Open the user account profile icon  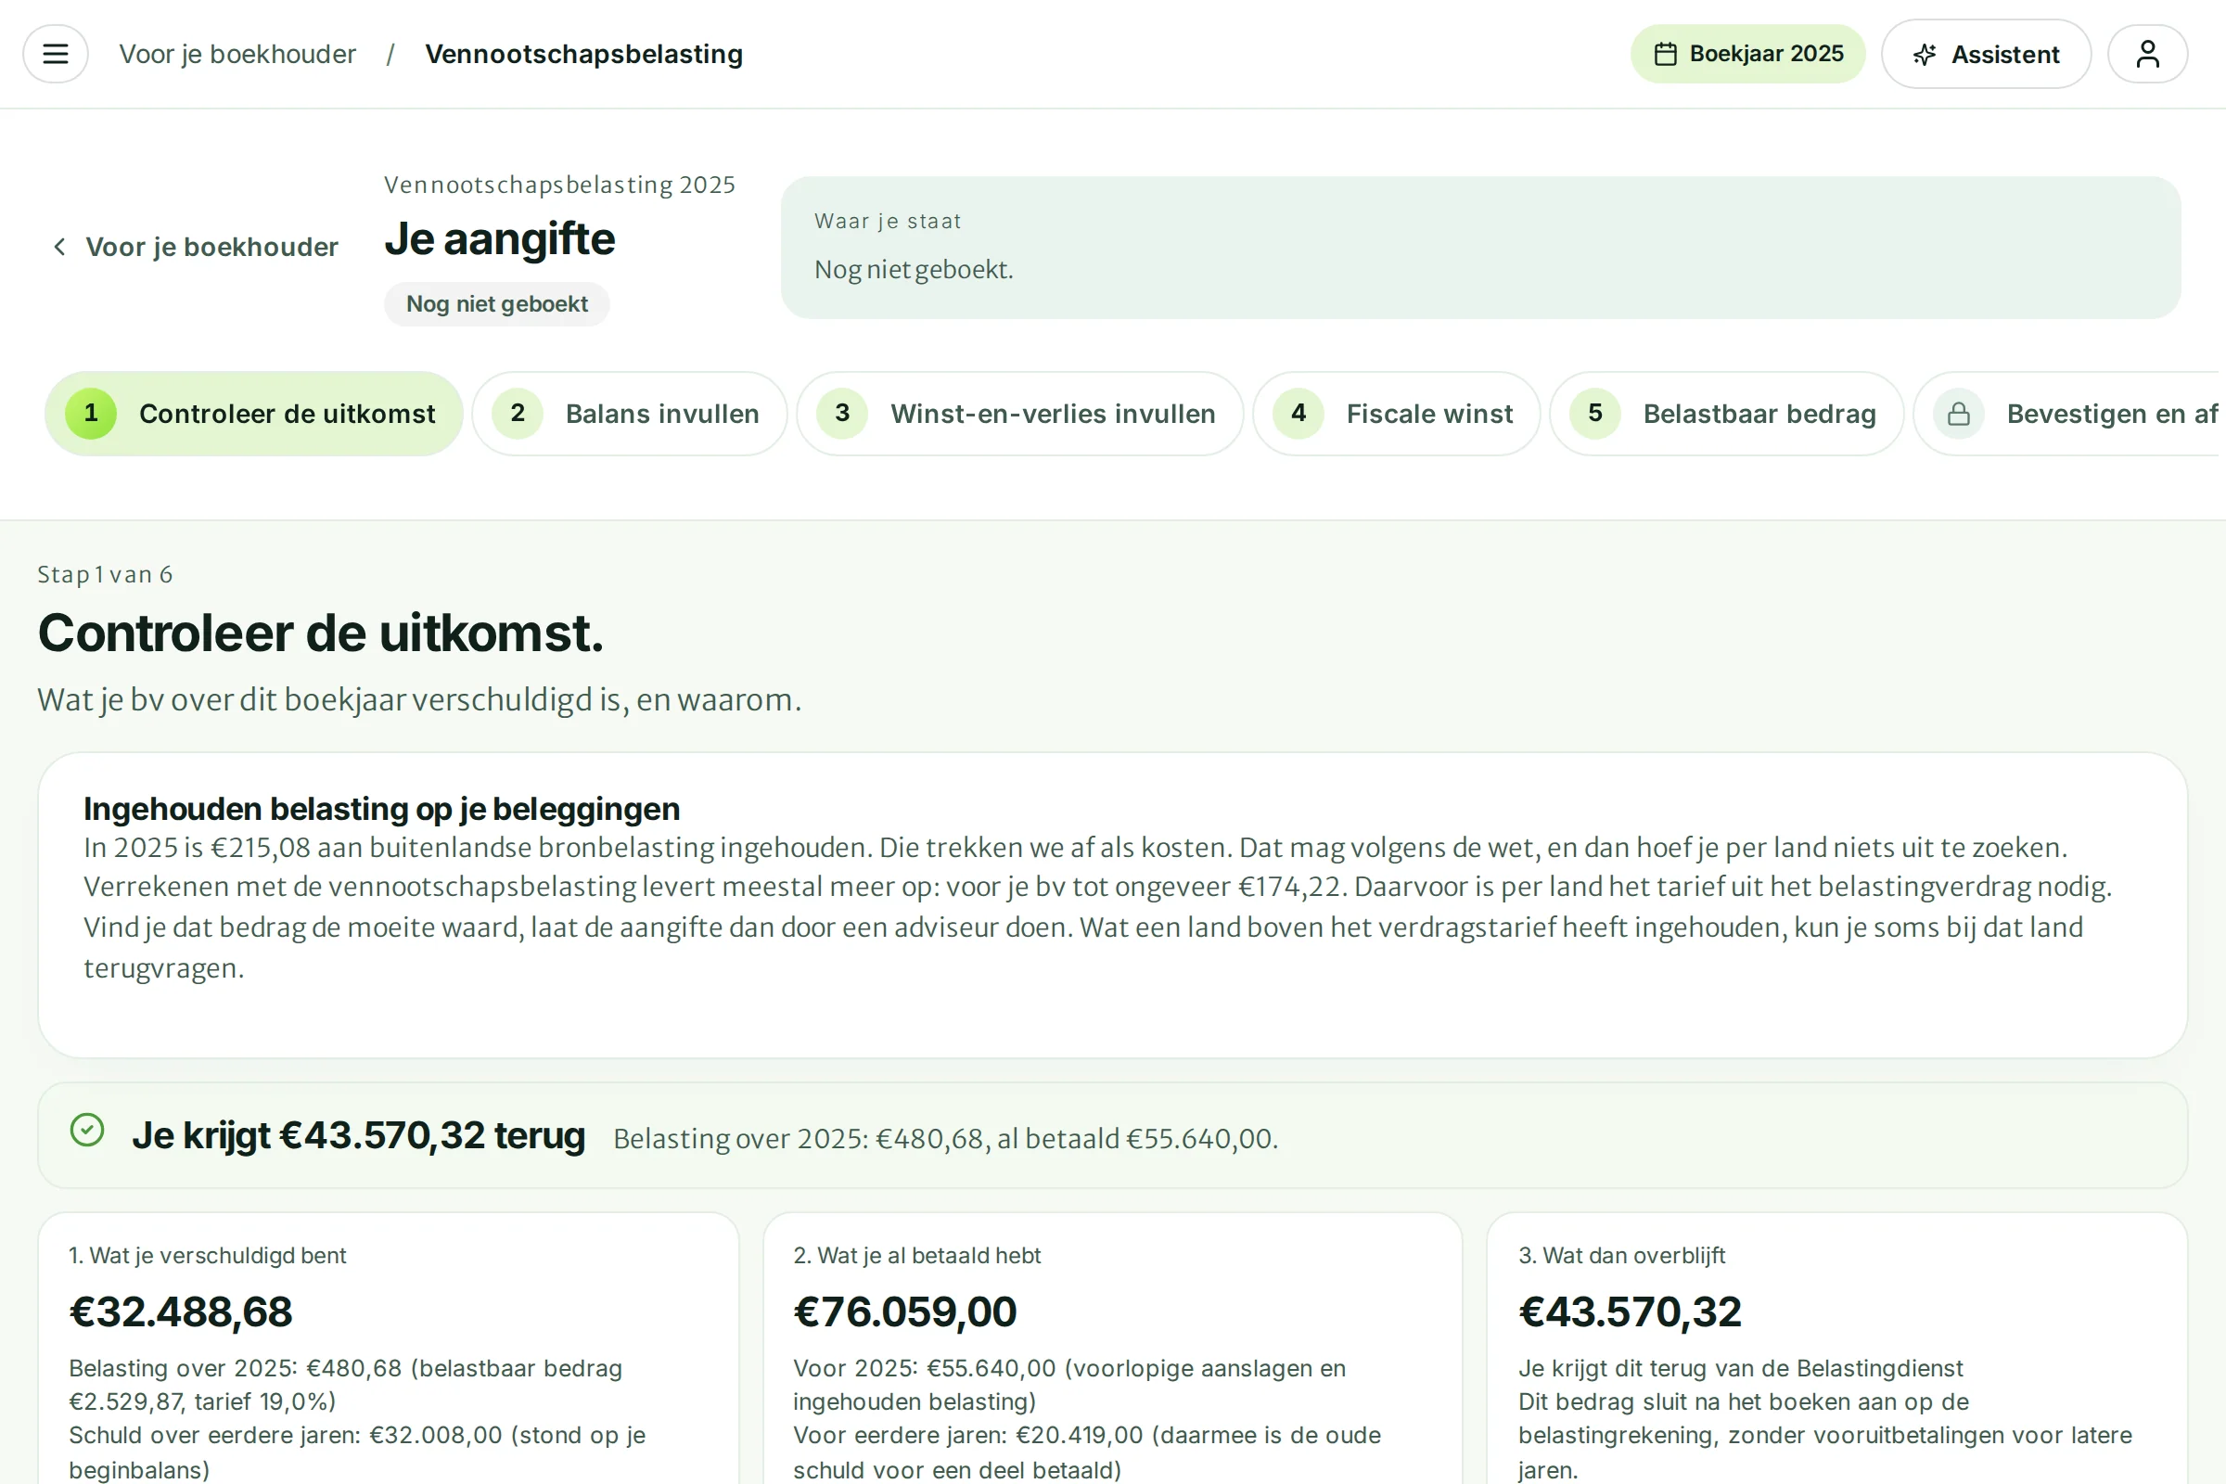tap(2147, 54)
